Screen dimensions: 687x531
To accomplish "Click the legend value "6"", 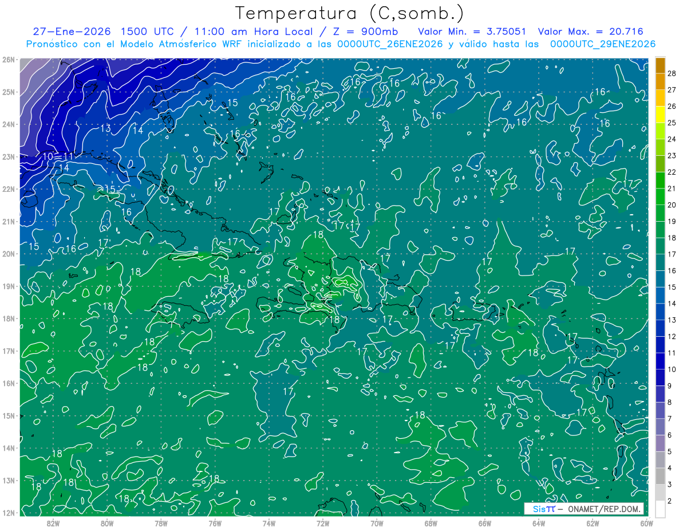I will (x=669, y=435).
